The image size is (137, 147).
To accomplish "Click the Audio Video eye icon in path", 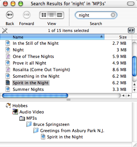I will tap(15, 112).
